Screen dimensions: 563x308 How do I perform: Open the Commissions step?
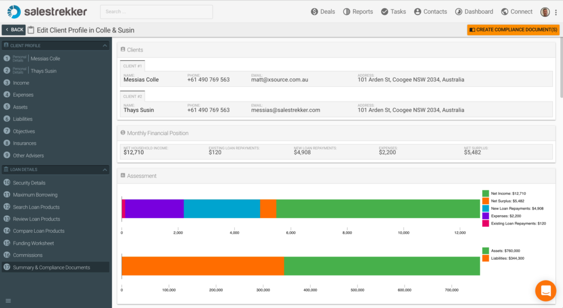56,255
